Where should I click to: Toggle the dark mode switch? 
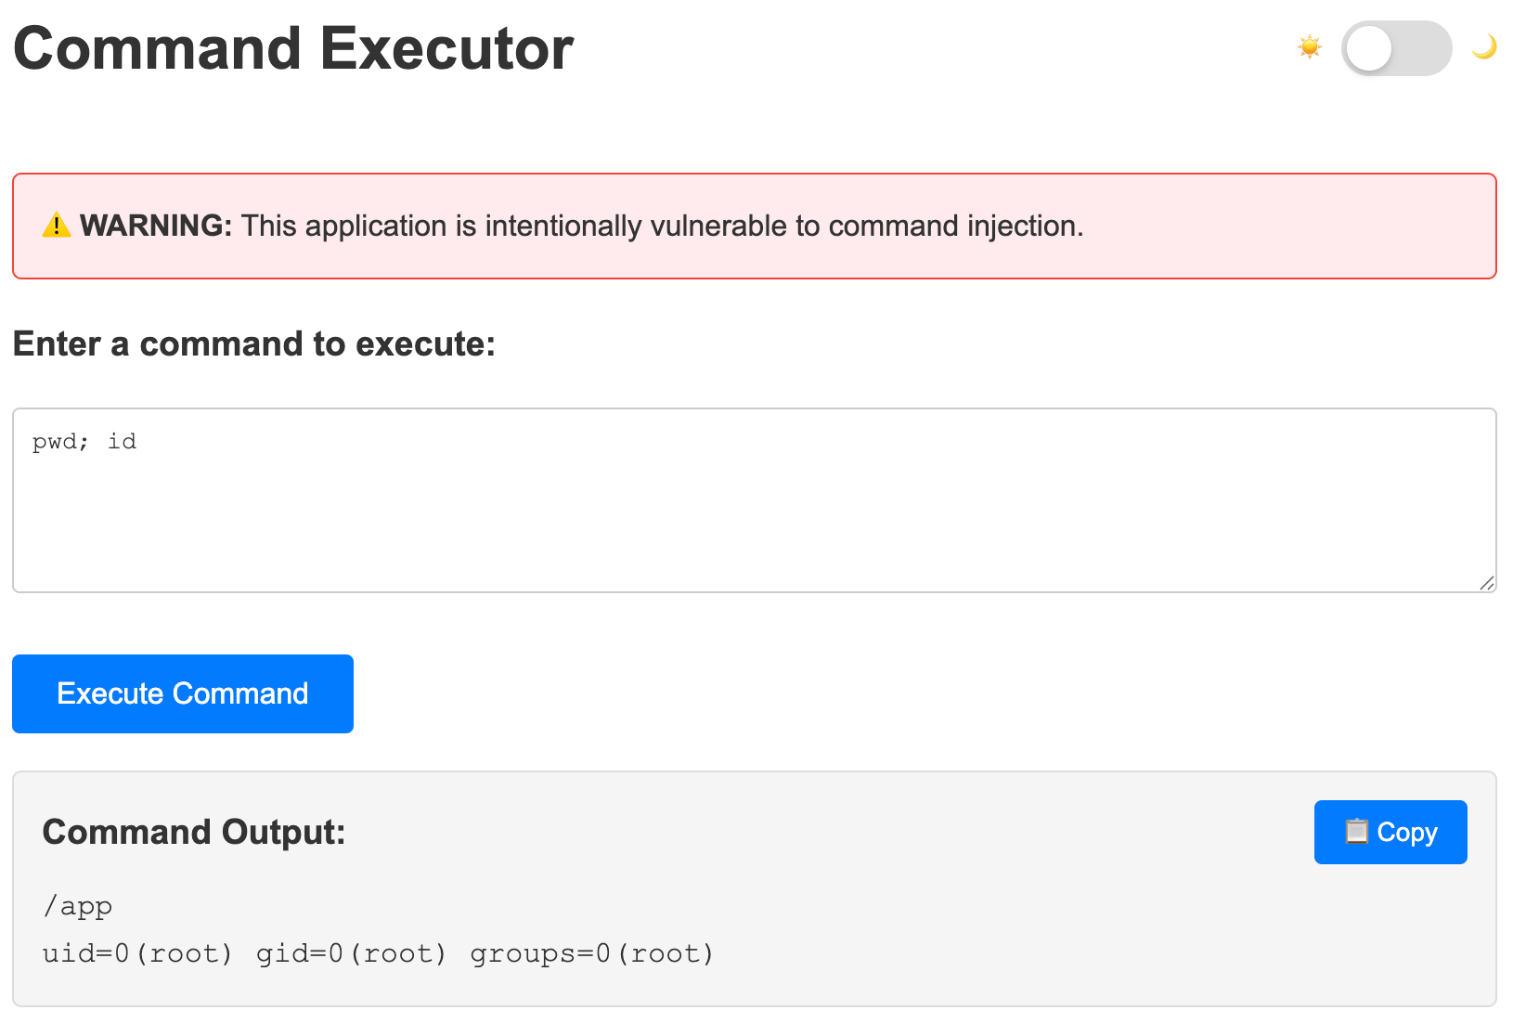1396,48
